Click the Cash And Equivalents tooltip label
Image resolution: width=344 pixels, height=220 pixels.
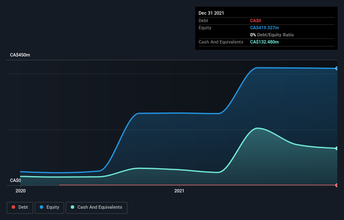(221, 42)
